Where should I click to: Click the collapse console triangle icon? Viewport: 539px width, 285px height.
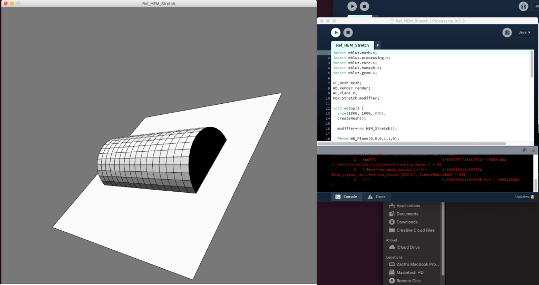pyautogui.click(x=533, y=150)
